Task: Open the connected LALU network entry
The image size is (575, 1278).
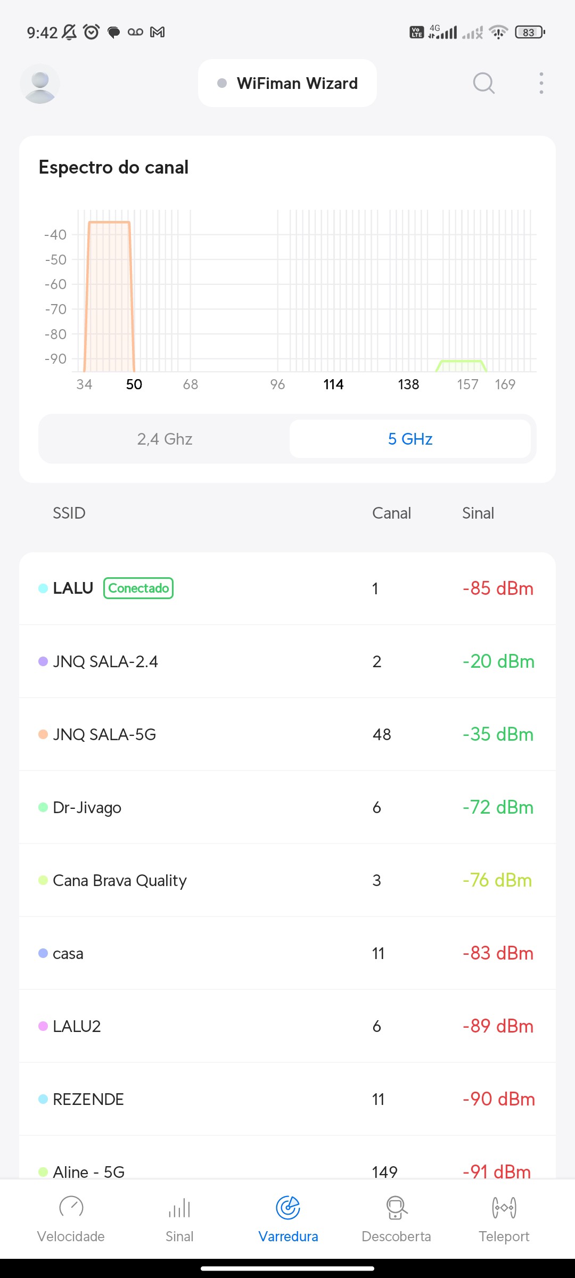Action: coord(287,588)
